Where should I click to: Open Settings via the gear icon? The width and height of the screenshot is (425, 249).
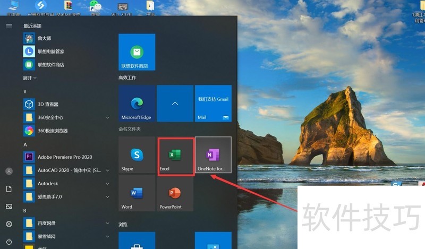tap(9, 224)
